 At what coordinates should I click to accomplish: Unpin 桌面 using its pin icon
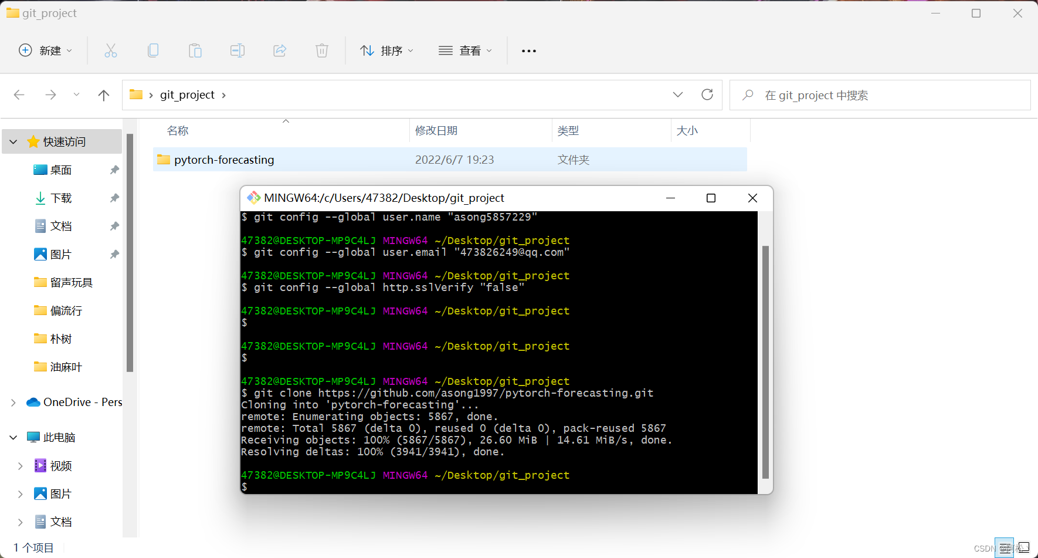(114, 170)
